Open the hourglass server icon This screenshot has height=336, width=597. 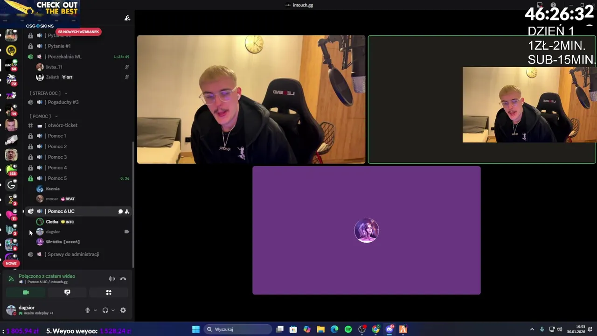point(11,200)
